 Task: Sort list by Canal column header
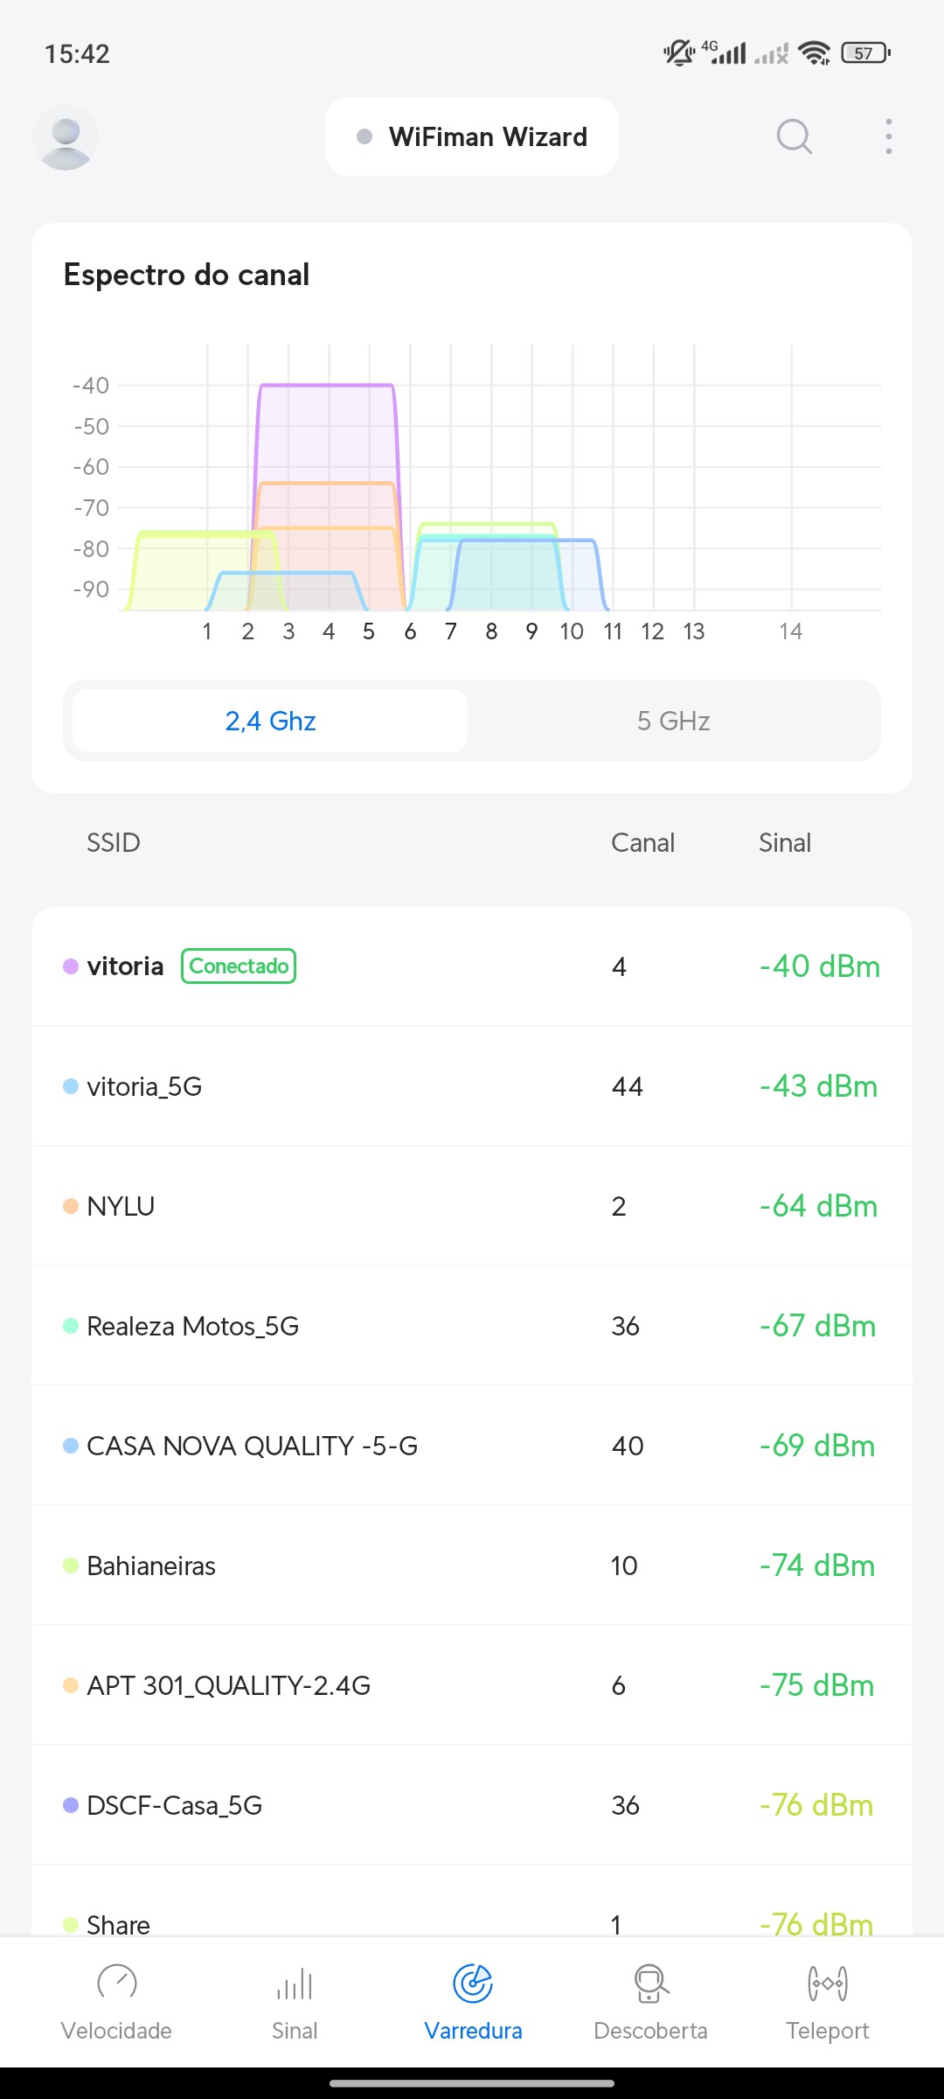click(x=642, y=842)
